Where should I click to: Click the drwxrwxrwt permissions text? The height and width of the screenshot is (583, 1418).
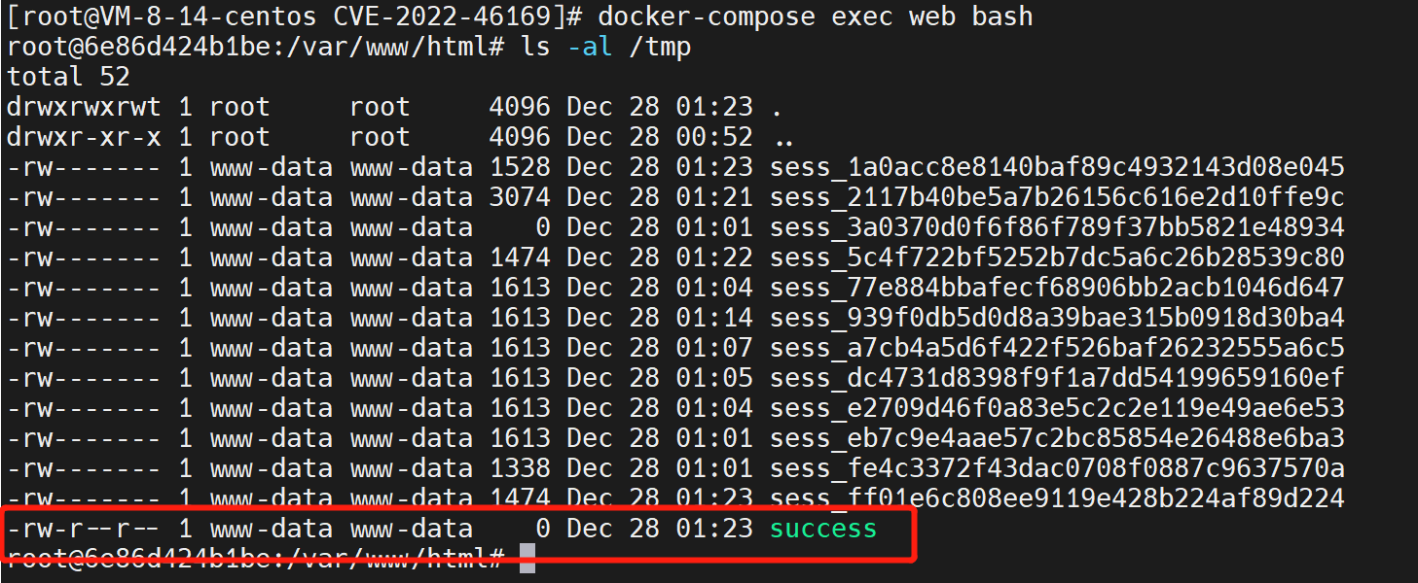(84, 107)
